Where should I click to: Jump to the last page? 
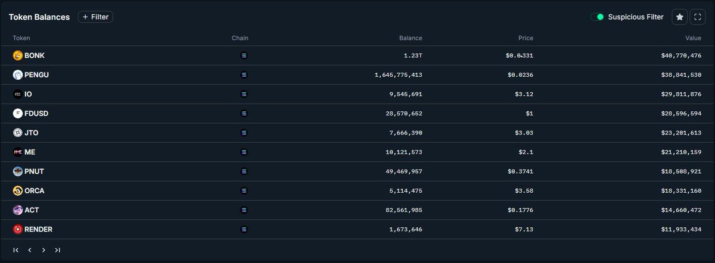(57, 250)
